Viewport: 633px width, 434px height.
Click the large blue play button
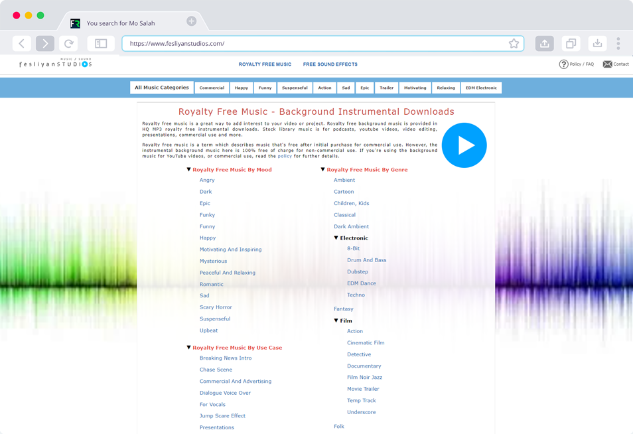464,145
